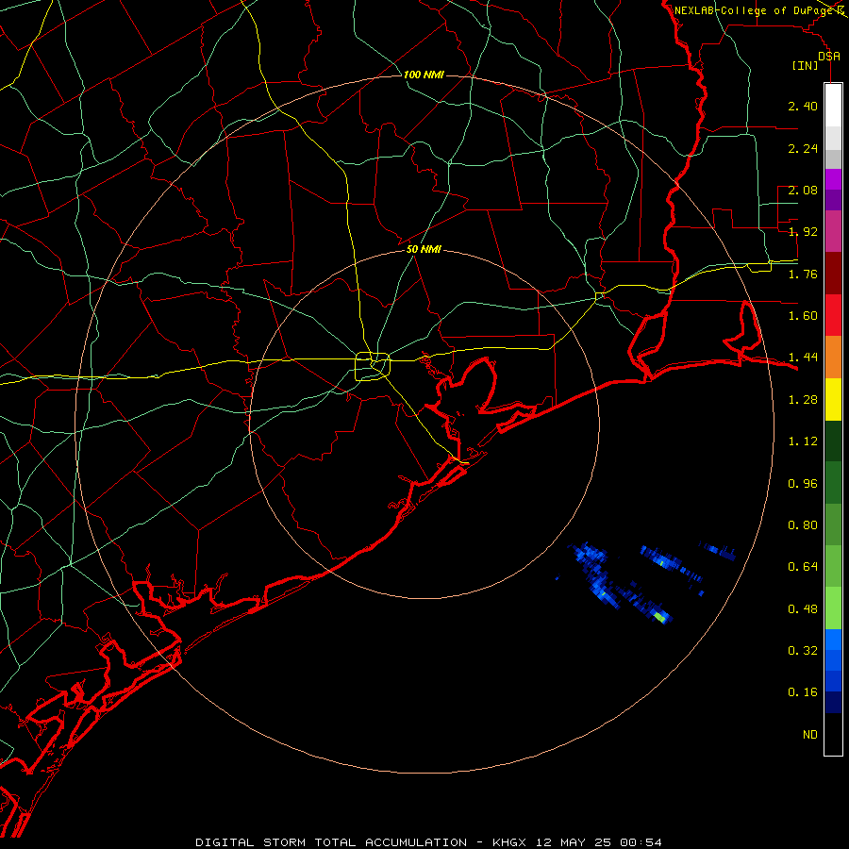The image size is (849, 849).
Task: Click the yellow swatch beside 1.28
Action: [x=833, y=399]
